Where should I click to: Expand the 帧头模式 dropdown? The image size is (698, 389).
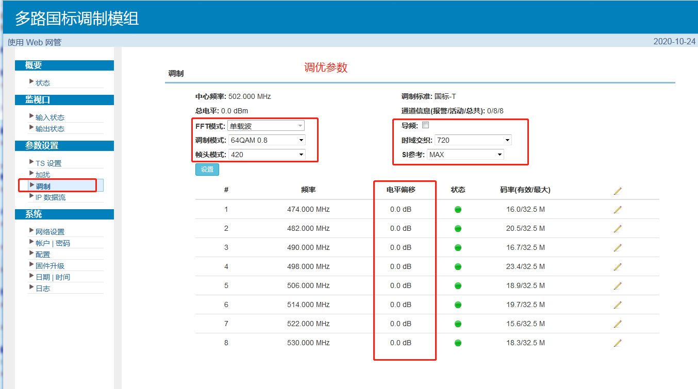(x=266, y=155)
